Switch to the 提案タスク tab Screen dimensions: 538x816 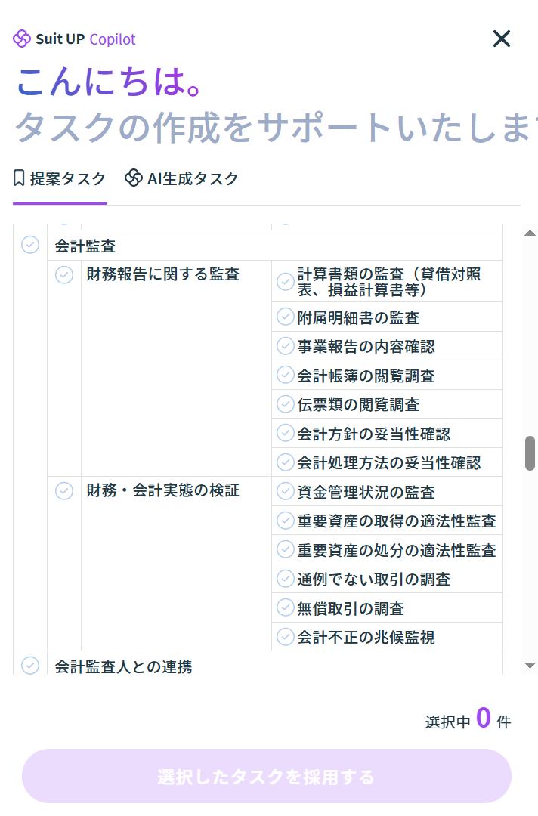point(60,179)
